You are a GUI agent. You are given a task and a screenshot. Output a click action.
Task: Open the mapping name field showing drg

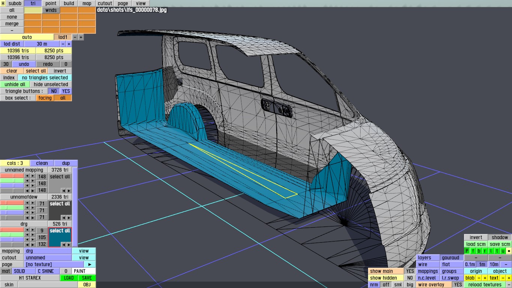click(48, 251)
